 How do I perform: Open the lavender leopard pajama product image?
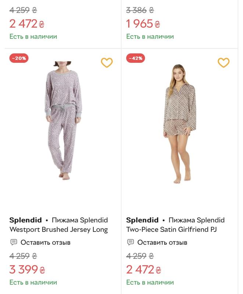point(63,121)
